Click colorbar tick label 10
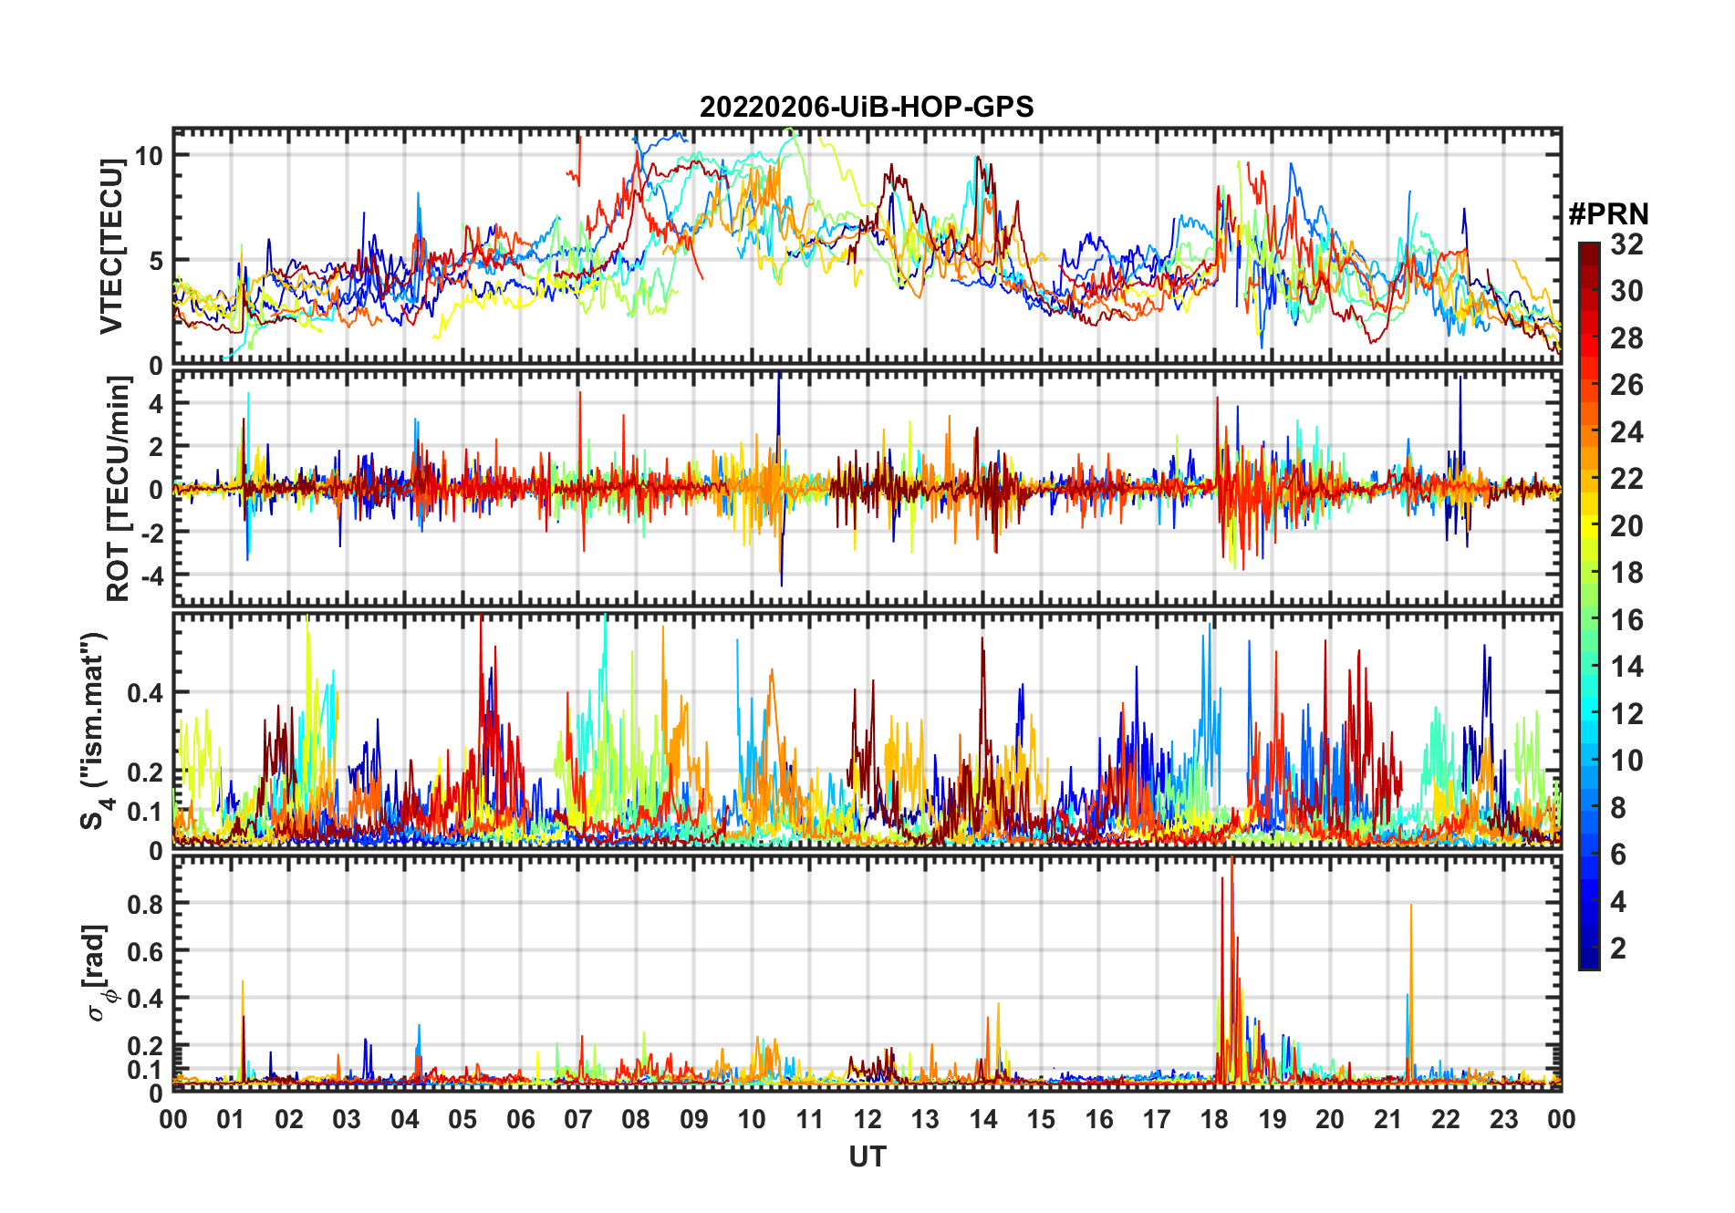 click(x=1626, y=761)
